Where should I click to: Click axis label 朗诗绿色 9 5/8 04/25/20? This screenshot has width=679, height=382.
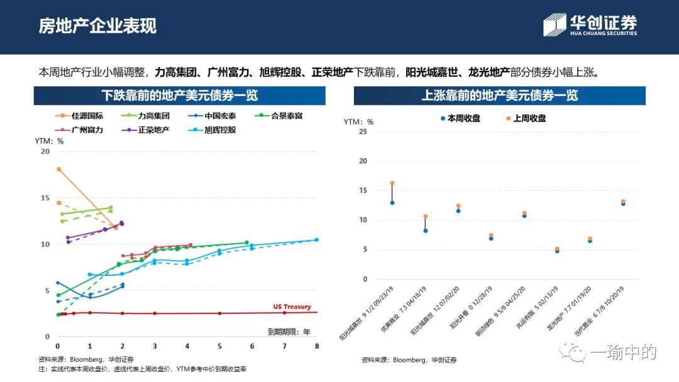(x=500, y=311)
